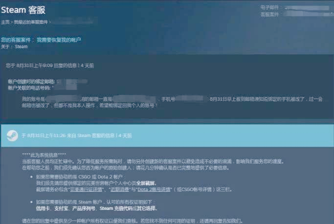
Task: Click the 帐户创建时的绑定邮箱 line
Action: coord(47,81)
